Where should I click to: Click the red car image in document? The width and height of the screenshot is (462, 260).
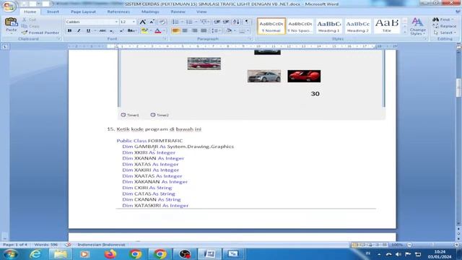304,76
